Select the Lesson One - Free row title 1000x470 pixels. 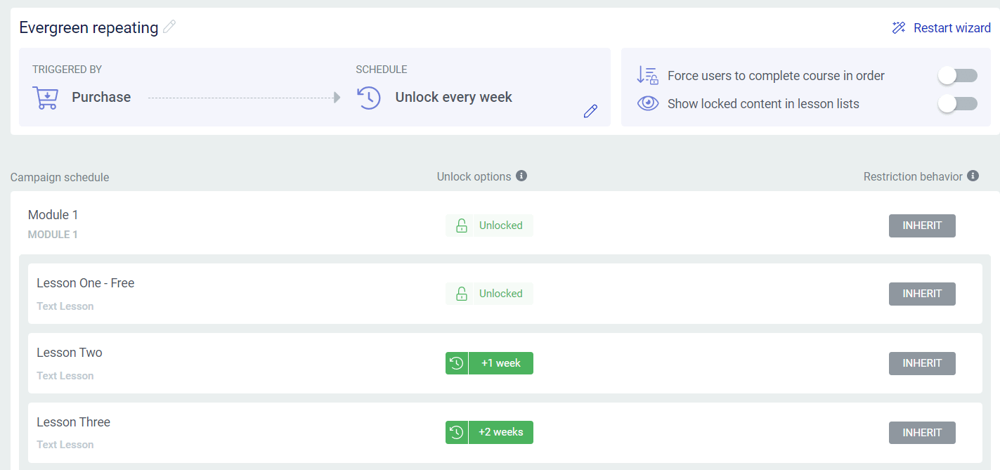click(85, 283)
